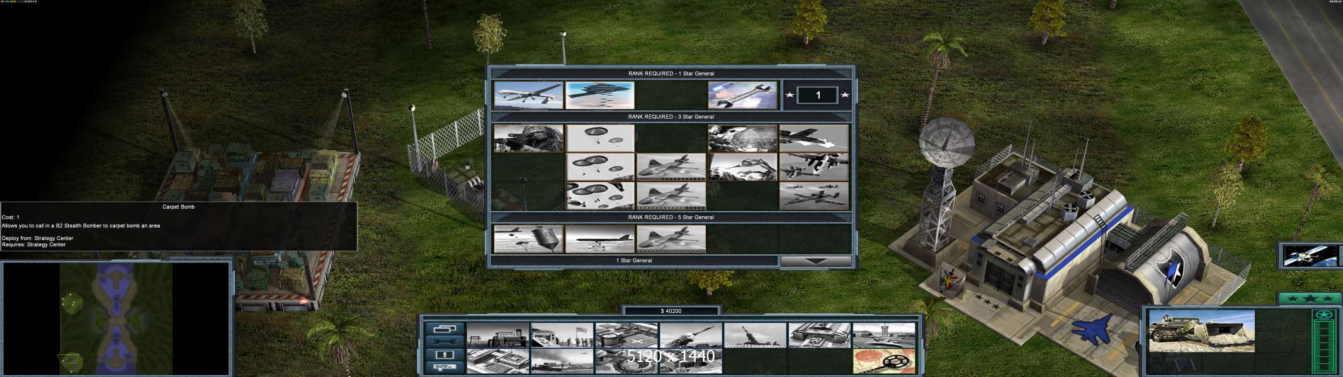Build the Airfield with control tower

[884, 336]
